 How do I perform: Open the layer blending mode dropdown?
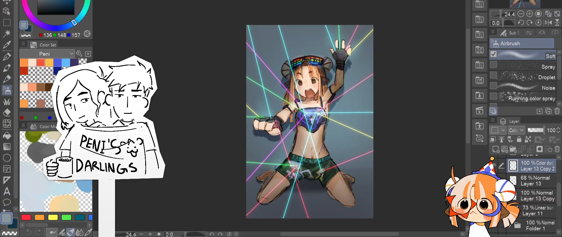point(516,130)
